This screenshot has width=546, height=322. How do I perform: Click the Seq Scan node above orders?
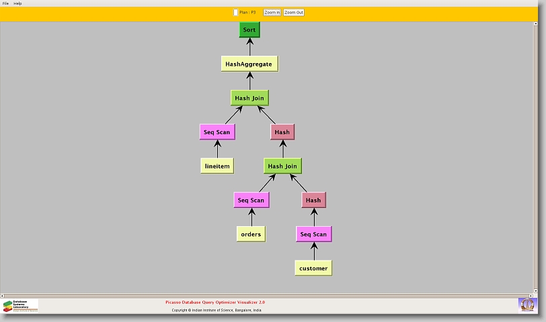coord(251,200)
